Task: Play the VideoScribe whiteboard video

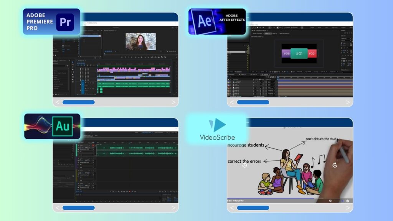Action: pos(289,165)
